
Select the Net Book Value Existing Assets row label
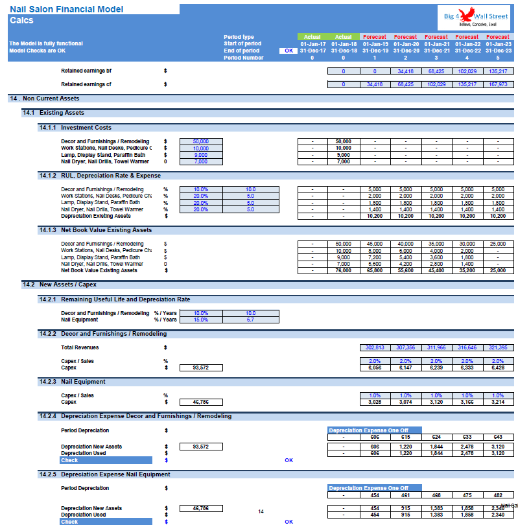tap(99, 270)
